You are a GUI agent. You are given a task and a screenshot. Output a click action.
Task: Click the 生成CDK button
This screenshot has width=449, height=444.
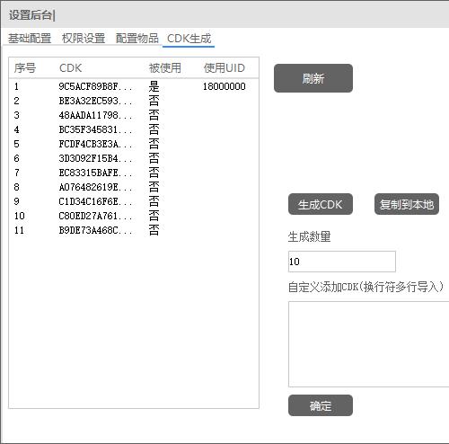point(321,204)
